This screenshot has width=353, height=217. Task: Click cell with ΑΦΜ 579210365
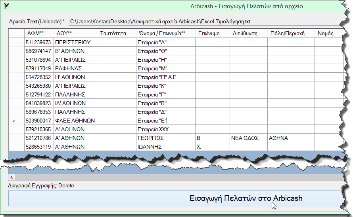coord(39,129)
